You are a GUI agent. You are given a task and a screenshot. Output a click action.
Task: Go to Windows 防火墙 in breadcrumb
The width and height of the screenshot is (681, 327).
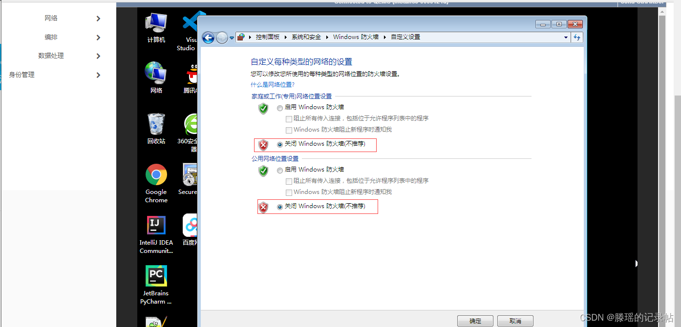(x=356, y=37)
